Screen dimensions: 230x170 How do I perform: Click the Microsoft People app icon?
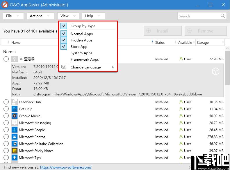click(14, 130)
